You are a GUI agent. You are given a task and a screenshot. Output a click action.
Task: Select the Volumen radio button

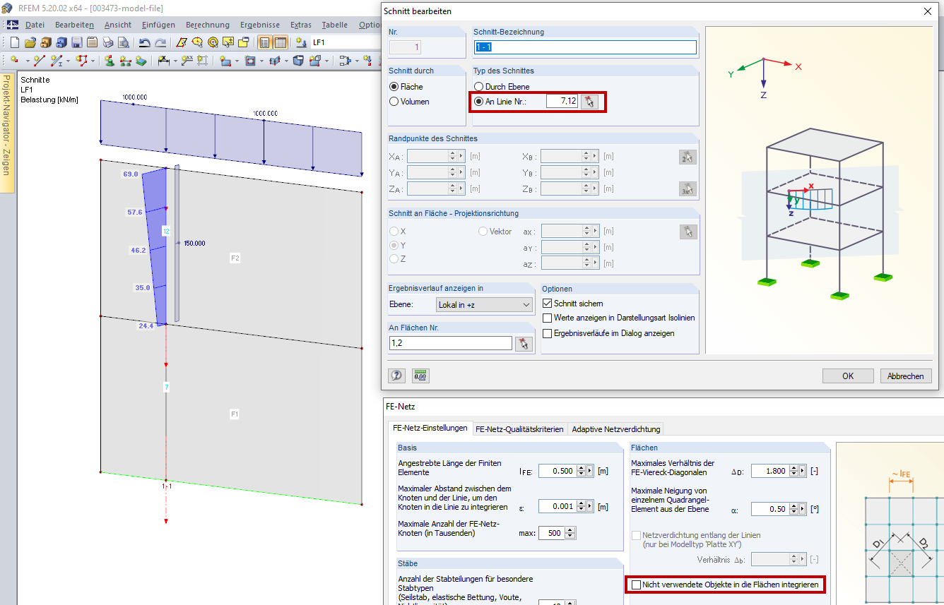coord(394,102)
